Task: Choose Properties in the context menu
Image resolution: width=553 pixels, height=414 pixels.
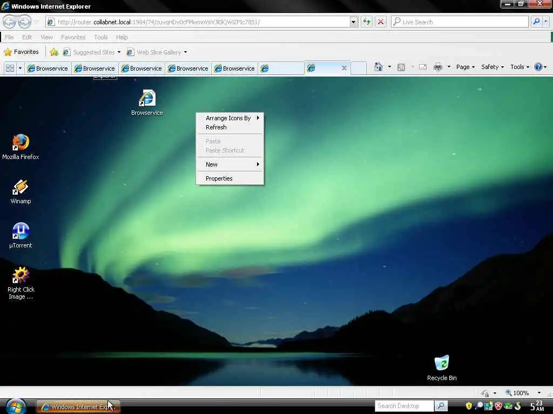Action: pos(230,178)
